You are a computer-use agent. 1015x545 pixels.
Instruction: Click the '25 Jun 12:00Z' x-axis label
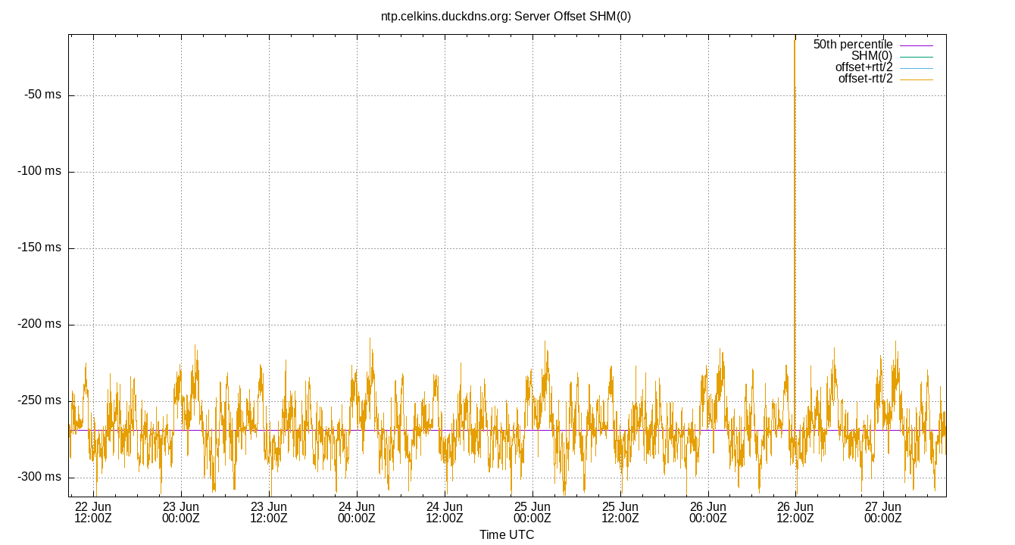coord(620,512)
